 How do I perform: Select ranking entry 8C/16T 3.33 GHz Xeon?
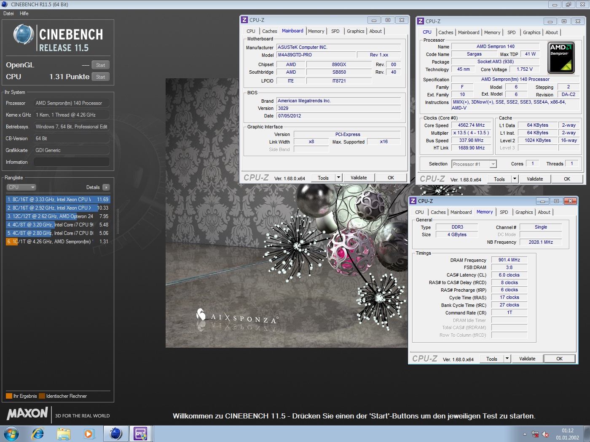tap(58, 200)
